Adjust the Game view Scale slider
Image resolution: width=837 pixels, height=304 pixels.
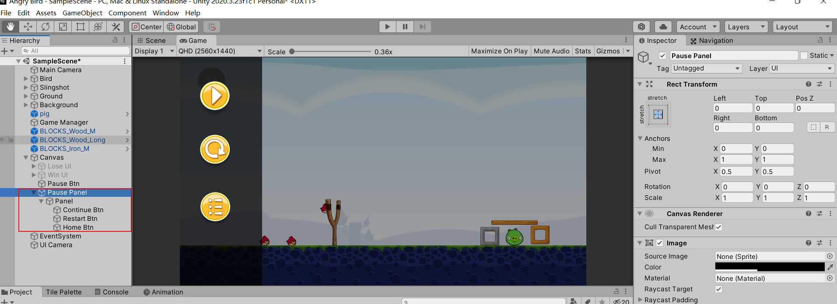tap(292, 52)
